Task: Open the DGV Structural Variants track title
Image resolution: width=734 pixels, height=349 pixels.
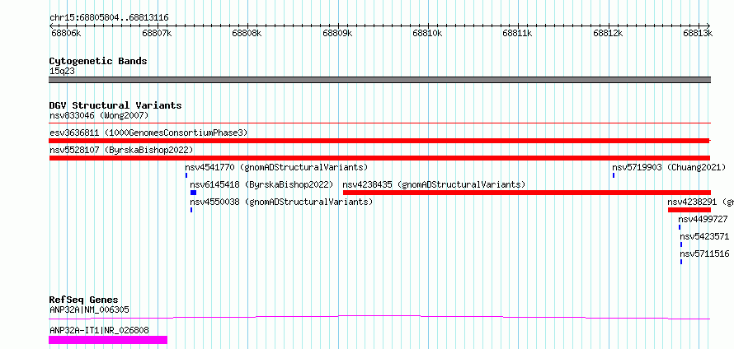Action: pyautogui.click(x=115, y=105)
